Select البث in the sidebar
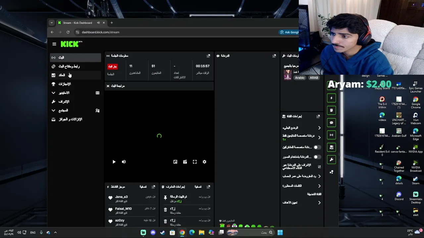Screen dimensions: 424x238 coord(76,58)
